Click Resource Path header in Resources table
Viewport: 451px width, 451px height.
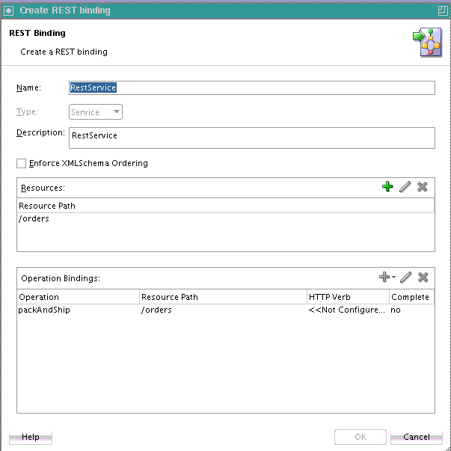coord(226,206)
